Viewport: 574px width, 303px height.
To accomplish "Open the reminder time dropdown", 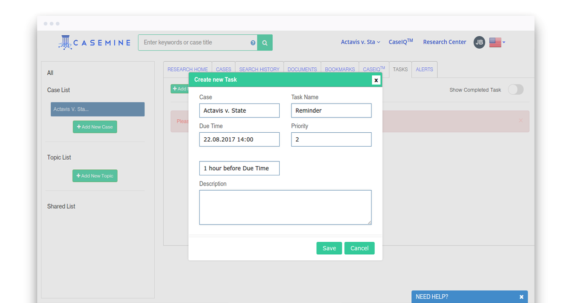I will click(x=239, y=168).
